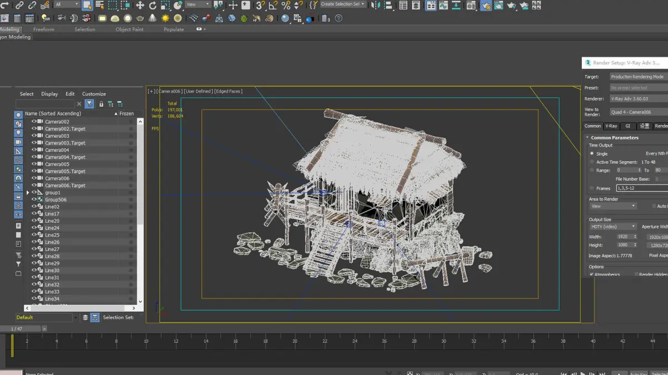The width and height of the screenshot is (668, 375).
Task: Click the Select Object arrow tool
Action: pyautogui.click(x=87, y=6)
